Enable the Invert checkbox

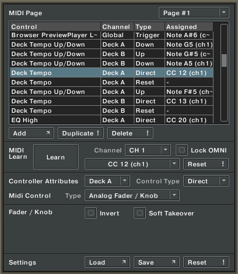(90, 213)
